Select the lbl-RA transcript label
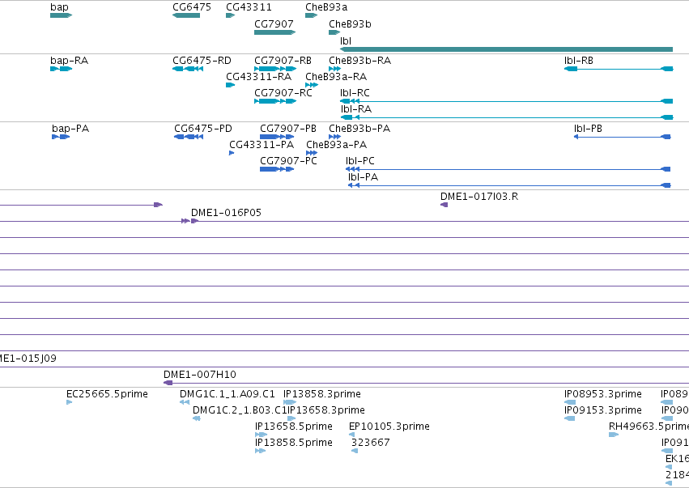 coord(356,109)
